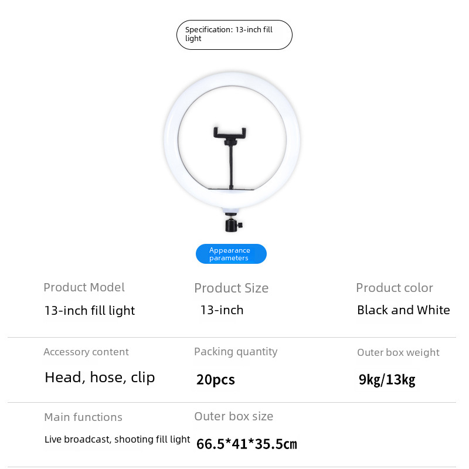
Task: Click the 9kg/13kg weight value
Action: click(x=387, y=380)
